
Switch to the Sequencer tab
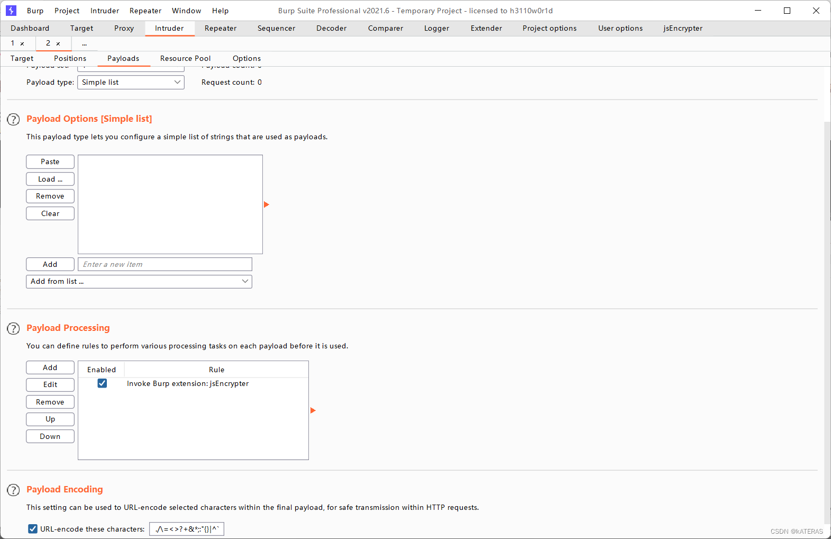point(276,29)
